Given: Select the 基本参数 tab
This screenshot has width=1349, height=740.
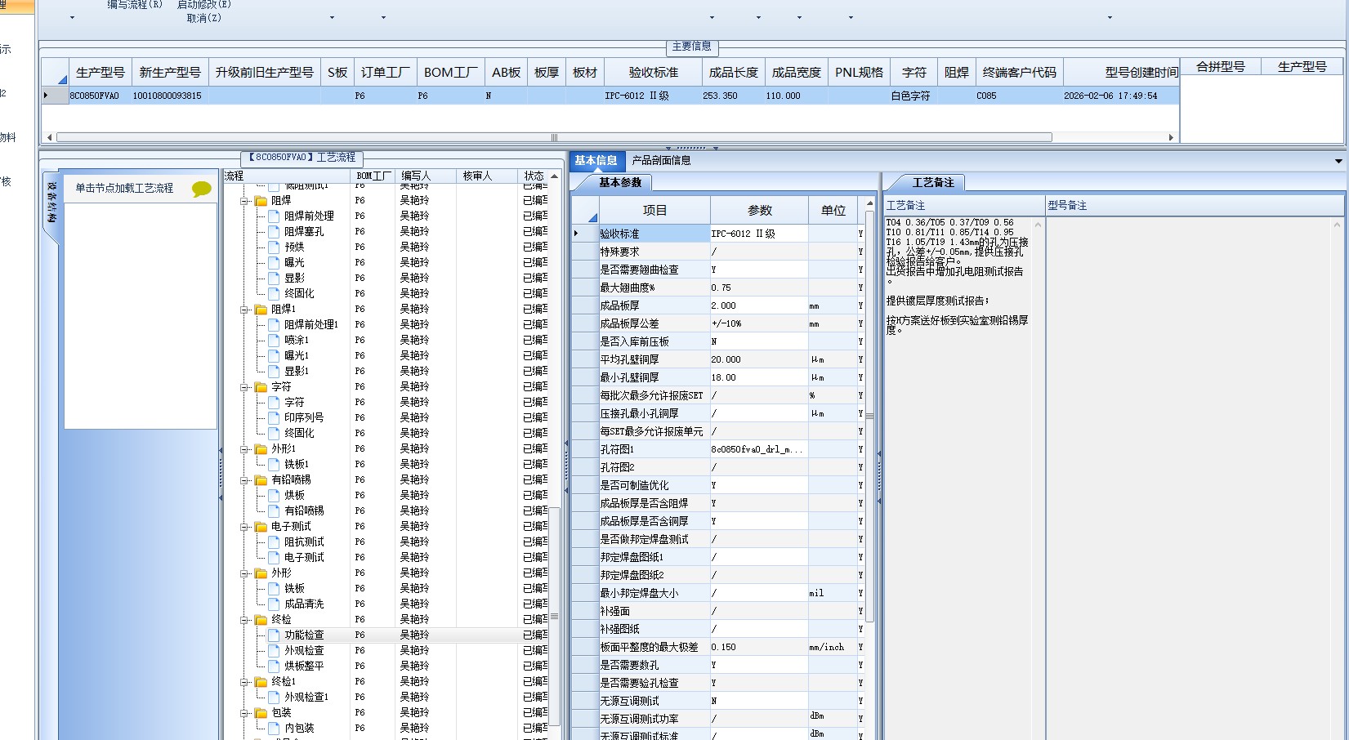Looking at the screenshot, I should tap(620, 183).
